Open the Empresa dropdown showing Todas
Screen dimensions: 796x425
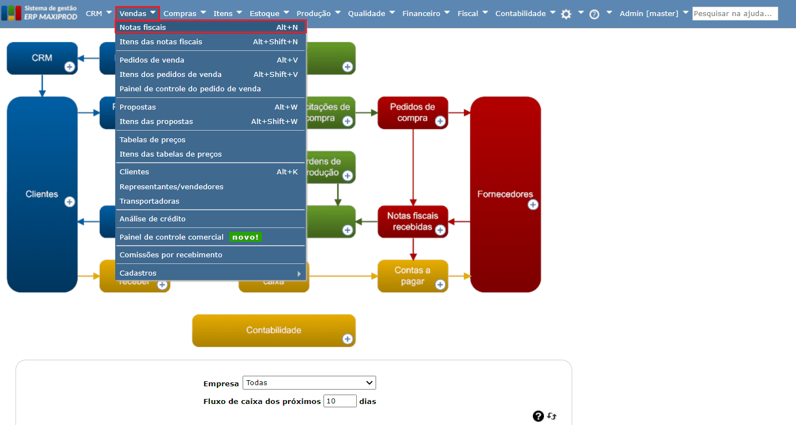coord(309,382)
